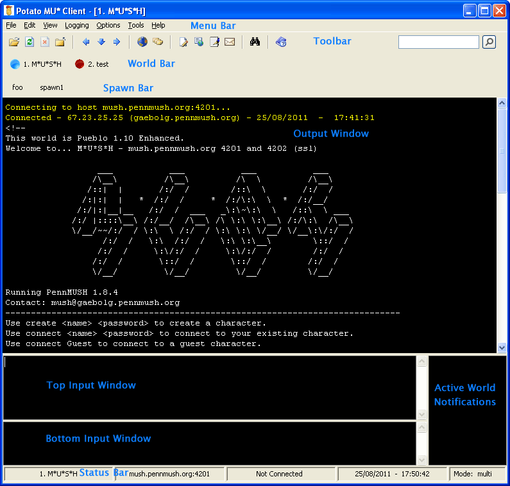Click the notepad with pen icon
Viewport: 510px width, 486px height.
[214, 42]
